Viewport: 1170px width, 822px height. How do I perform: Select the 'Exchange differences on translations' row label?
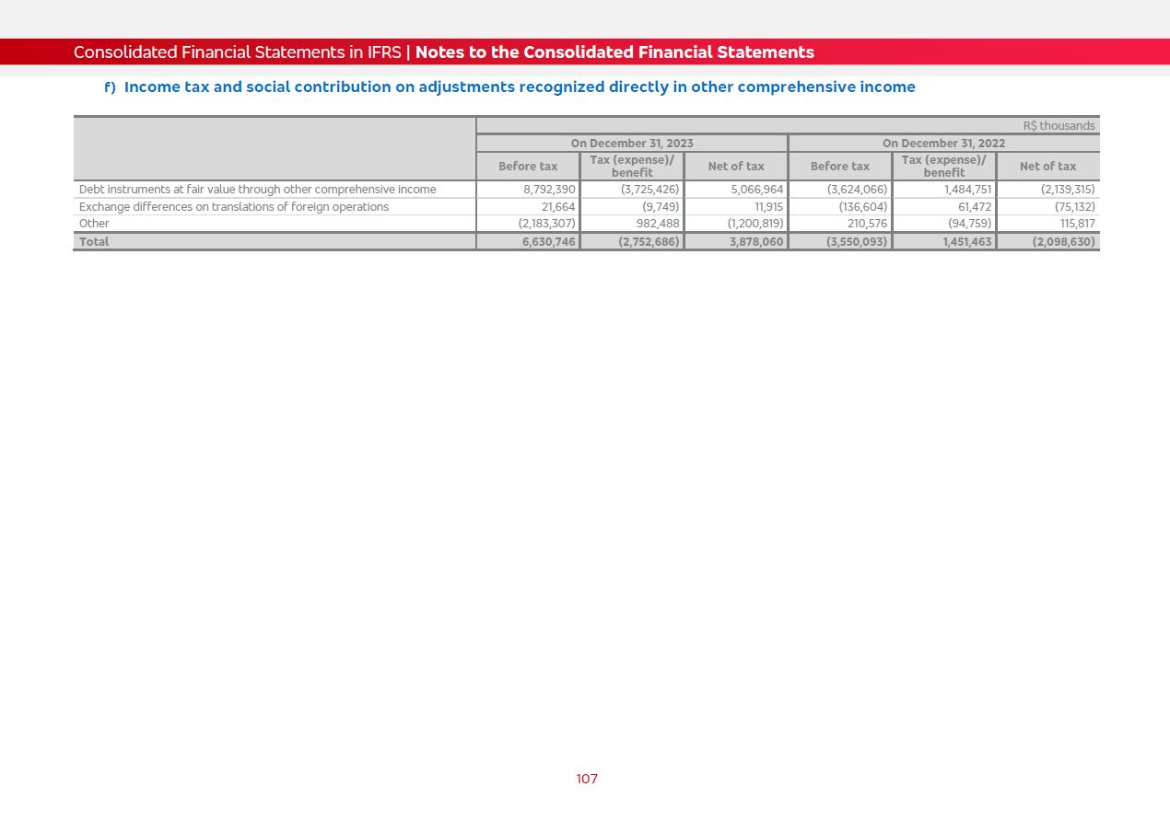click(x=234, y=207)
